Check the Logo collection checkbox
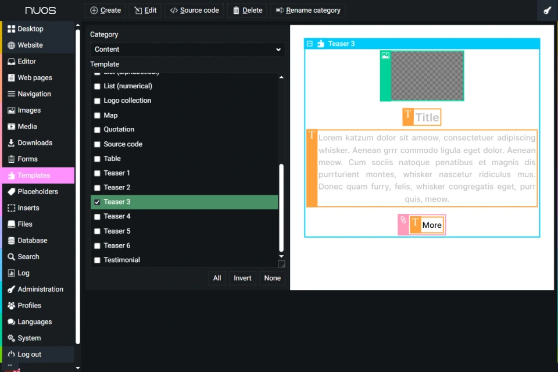Viewport: 558px width, 372px height. coord(97,101)
